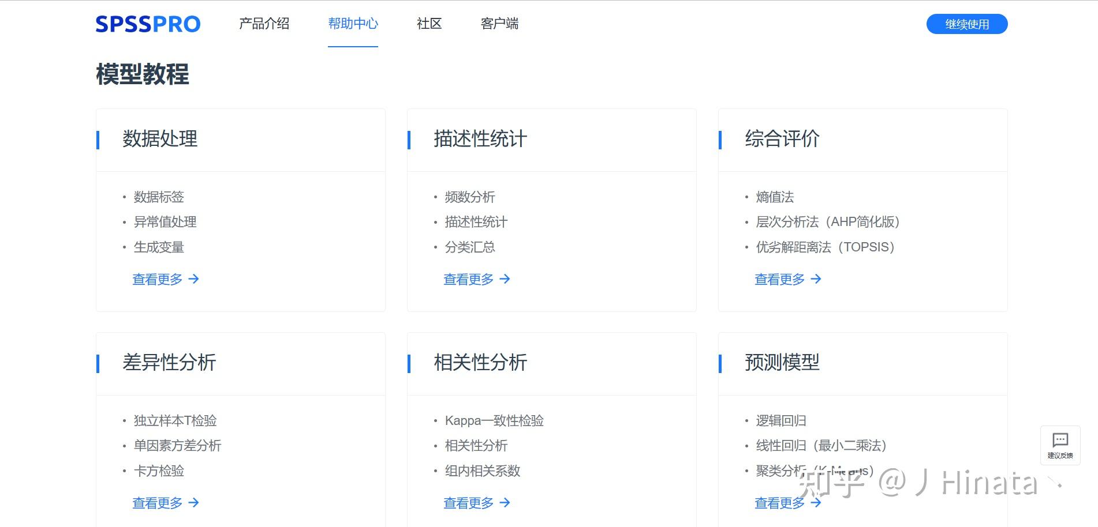Click the arrow icon beside 综合评价 查看更多
The image size is (1098, 527).
[816, 279]
